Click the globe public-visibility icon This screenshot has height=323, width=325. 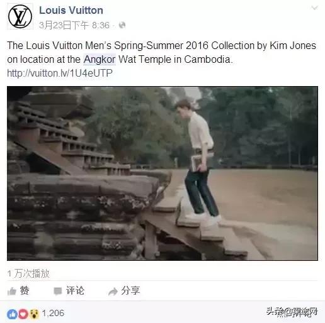click(122, 25)
